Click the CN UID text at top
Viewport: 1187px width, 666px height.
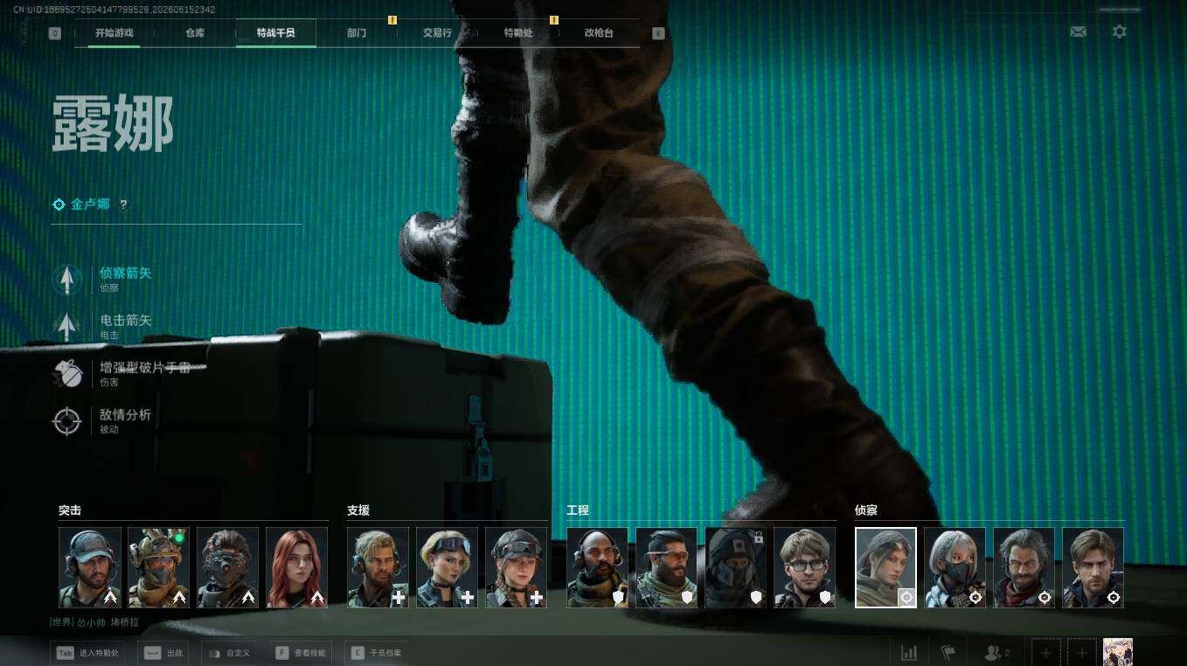[115, 10]
